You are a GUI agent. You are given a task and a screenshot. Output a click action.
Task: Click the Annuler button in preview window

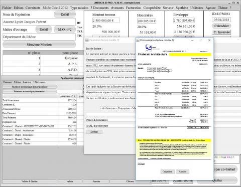(x=182, y=171)
